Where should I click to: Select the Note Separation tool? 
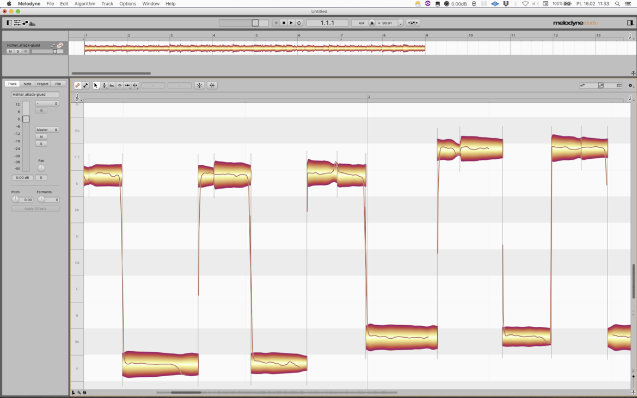coord(135,85)
